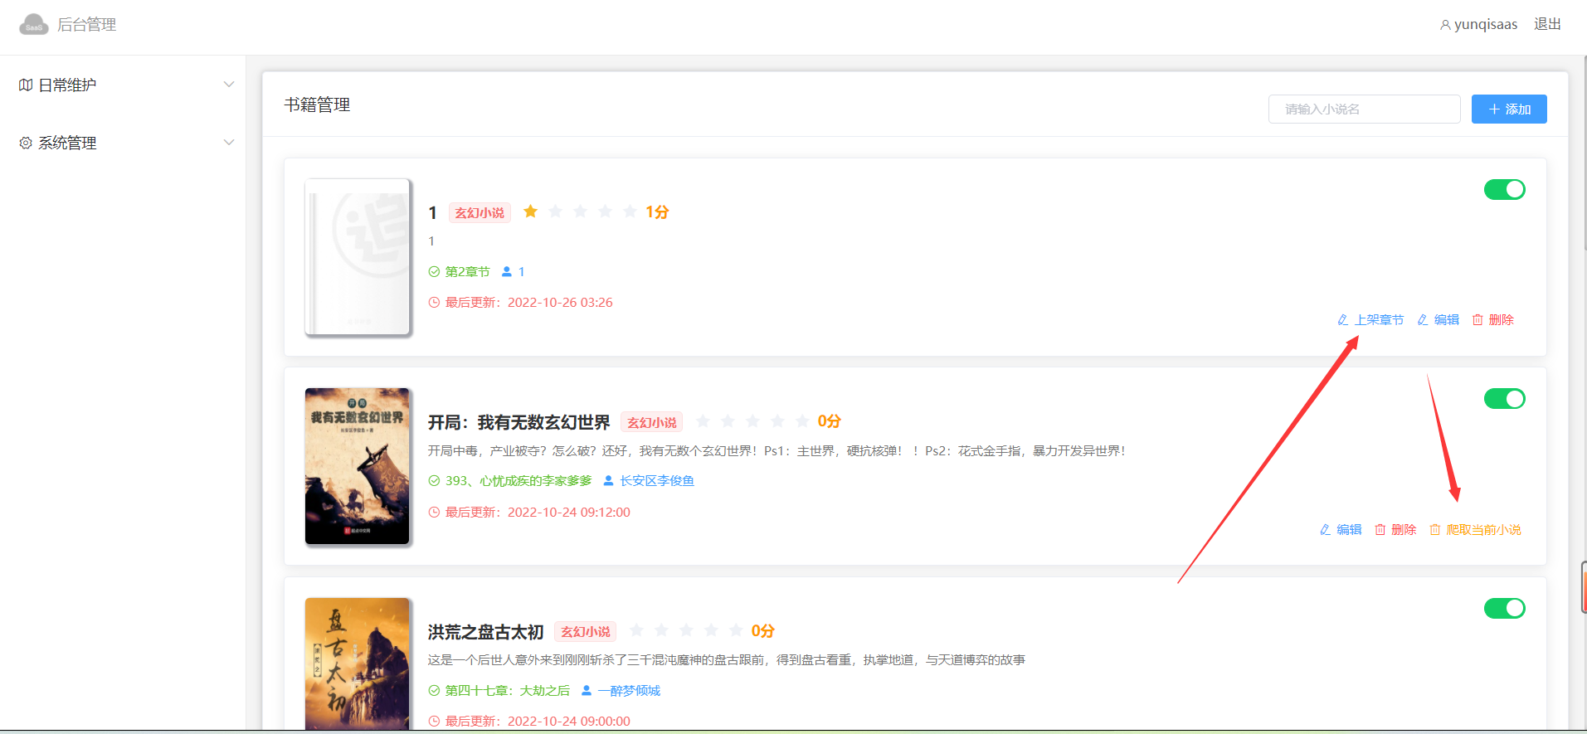Click the author icon beside 1 in first book

[x=507, y=271]
